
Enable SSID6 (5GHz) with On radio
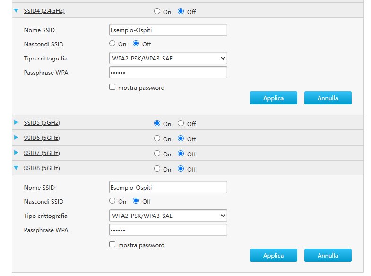(x=157, y=138)
